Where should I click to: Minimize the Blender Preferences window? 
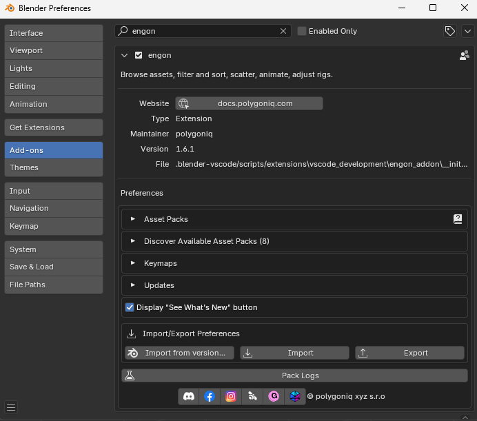click(402, 8)
